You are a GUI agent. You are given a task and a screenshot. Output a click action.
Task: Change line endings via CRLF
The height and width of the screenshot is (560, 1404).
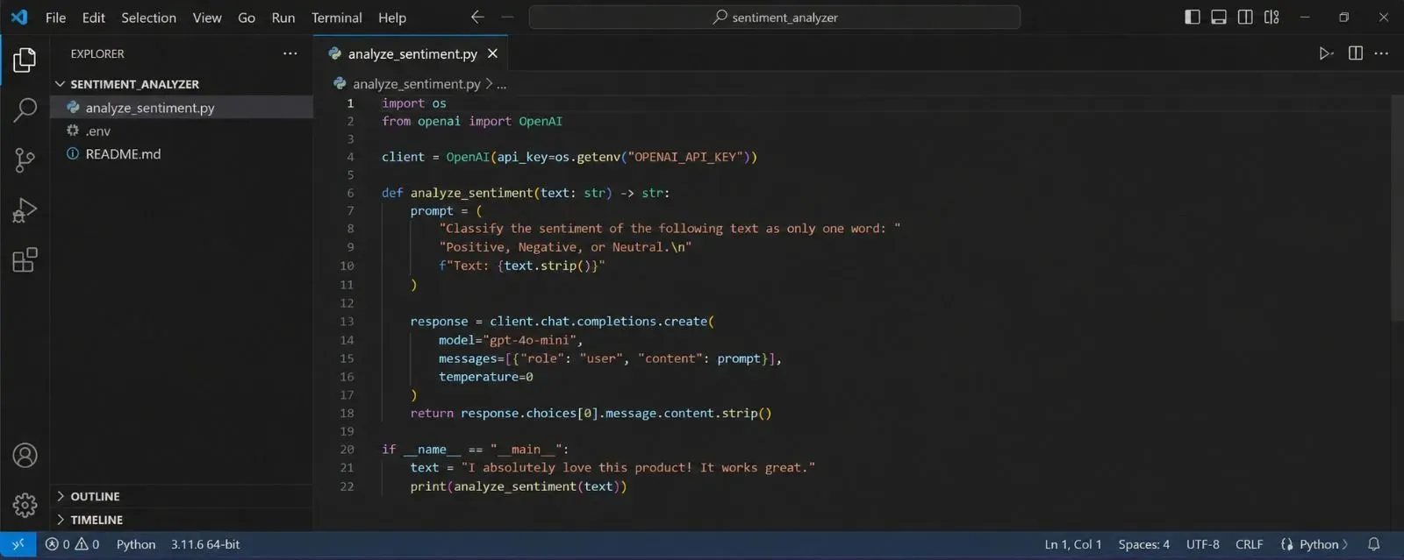(x=1250, y=544)
